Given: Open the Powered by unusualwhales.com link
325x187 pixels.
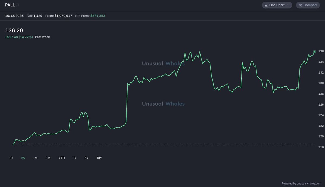Looking at the screenshot, I should [301, 183].
